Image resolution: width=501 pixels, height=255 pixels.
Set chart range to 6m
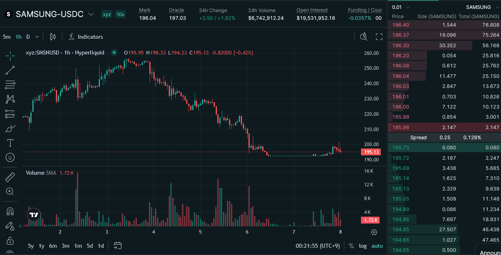(53, 246)
